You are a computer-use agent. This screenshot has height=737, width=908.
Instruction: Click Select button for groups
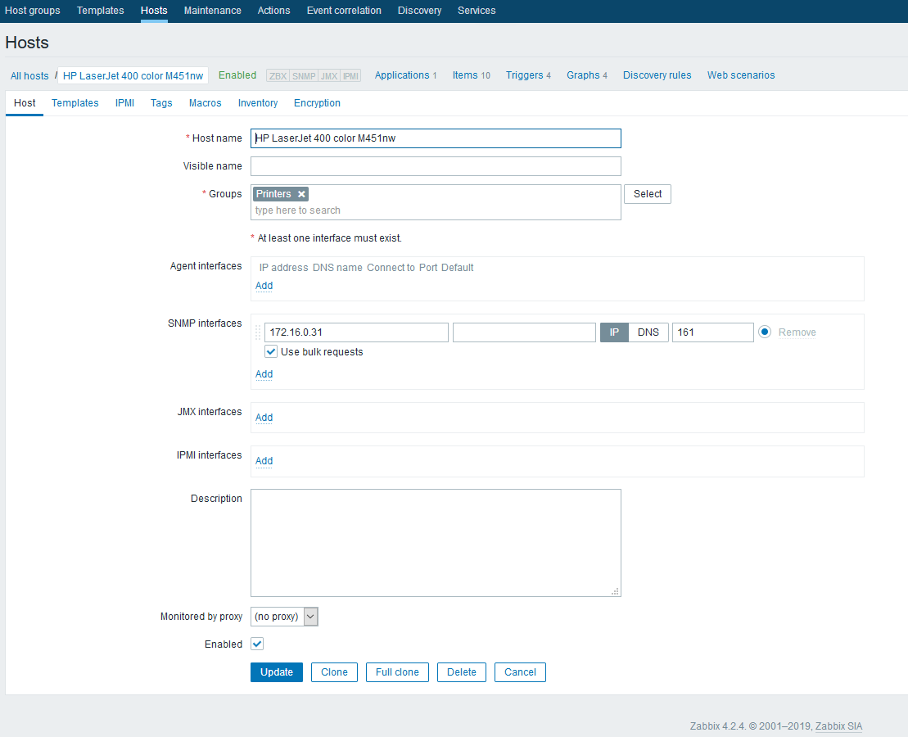pos(648,194)
